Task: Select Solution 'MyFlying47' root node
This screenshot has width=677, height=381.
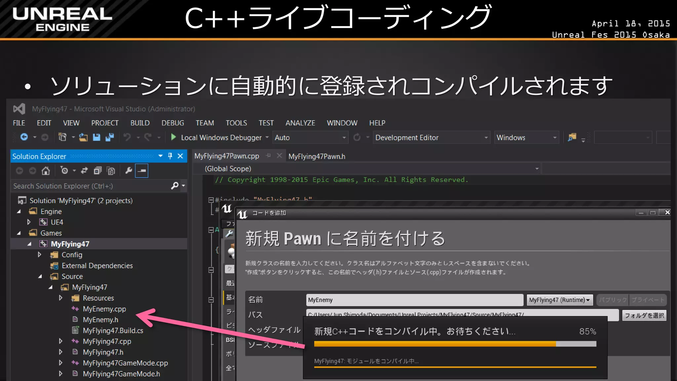Action: 81,200
